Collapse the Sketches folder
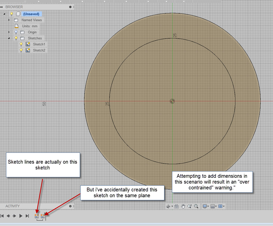The height and width of the screenshot is (226, 273). coord(9,38)
